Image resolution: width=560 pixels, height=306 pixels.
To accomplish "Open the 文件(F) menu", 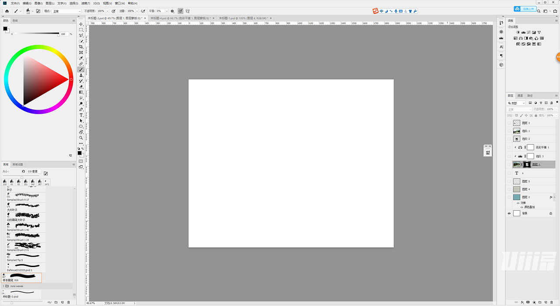I will [15, 3].
